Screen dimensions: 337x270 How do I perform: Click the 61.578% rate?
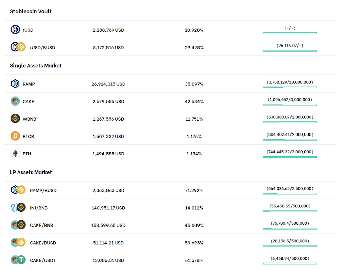[194, 260]
